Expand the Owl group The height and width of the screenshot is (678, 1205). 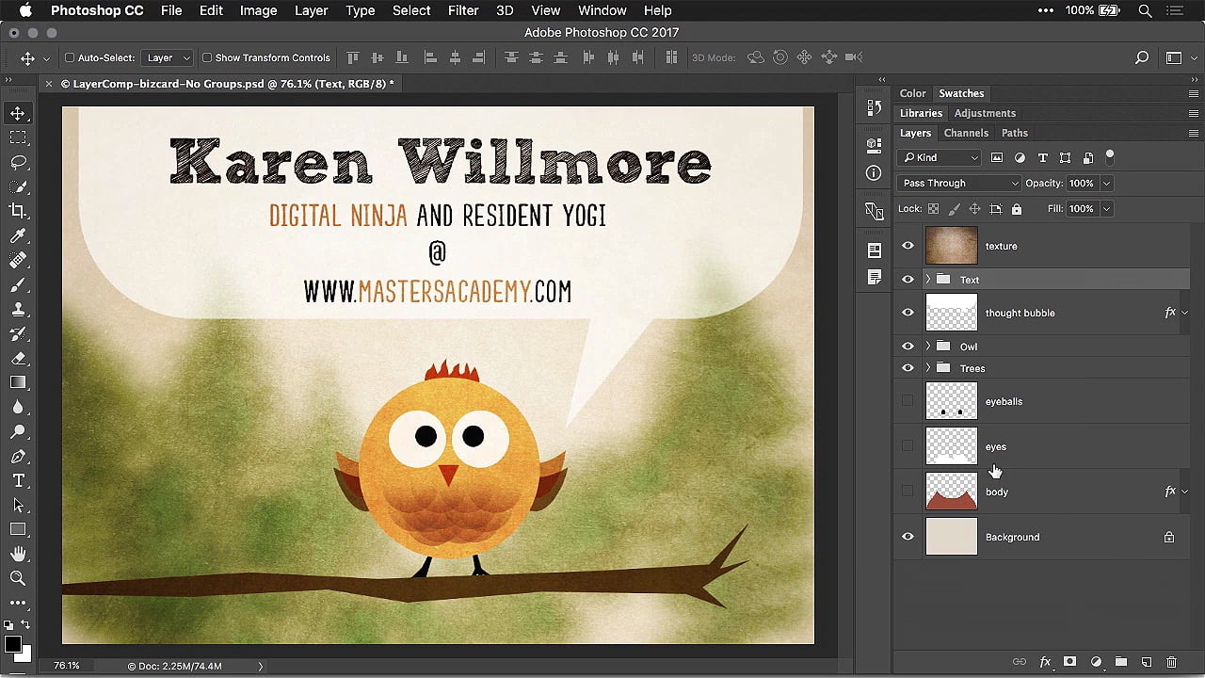(928, 347)
